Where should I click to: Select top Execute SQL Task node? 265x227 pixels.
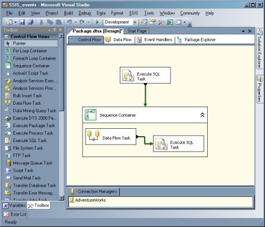(145, 75)
